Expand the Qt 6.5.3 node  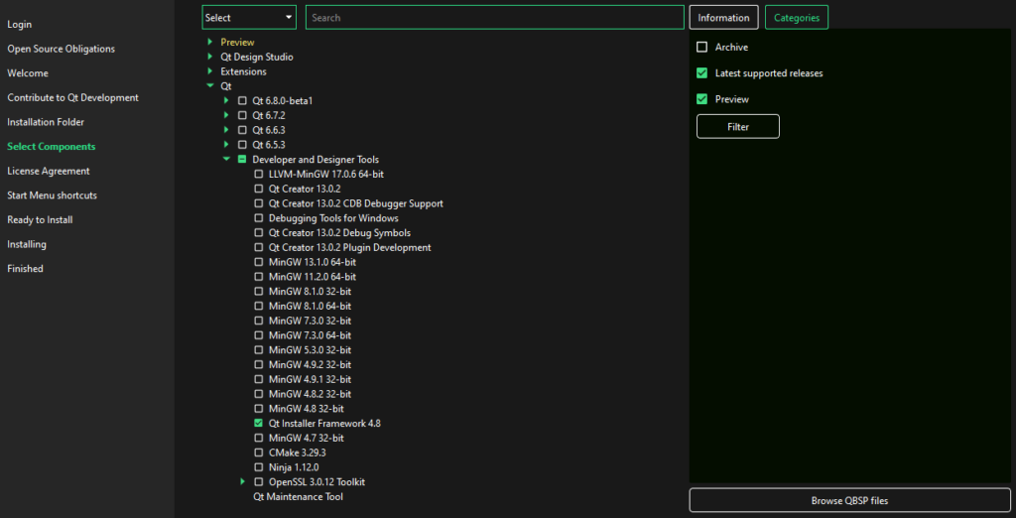[x=226, y=144]
